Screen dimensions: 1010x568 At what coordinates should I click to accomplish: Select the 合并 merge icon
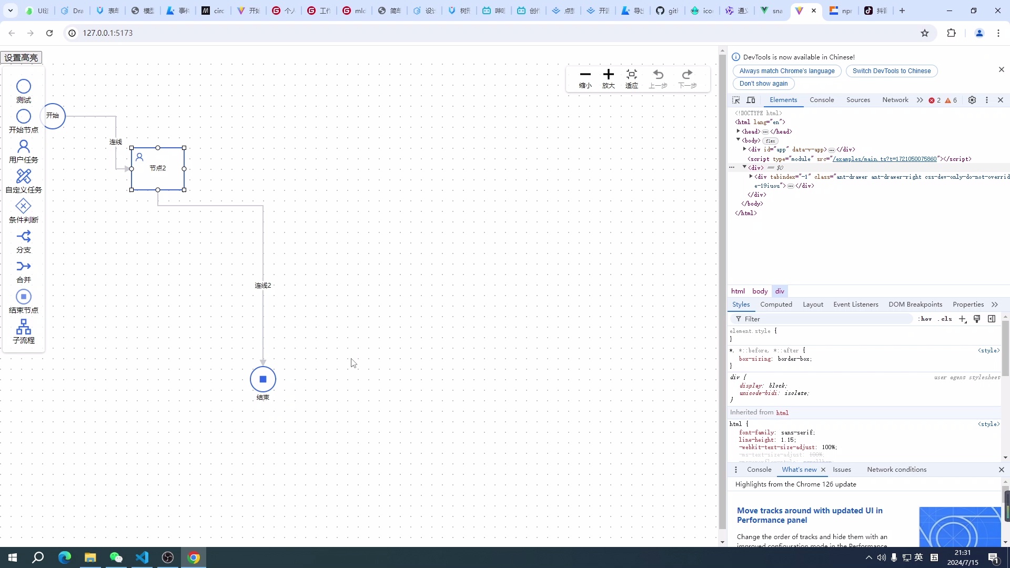pos(24,266)
